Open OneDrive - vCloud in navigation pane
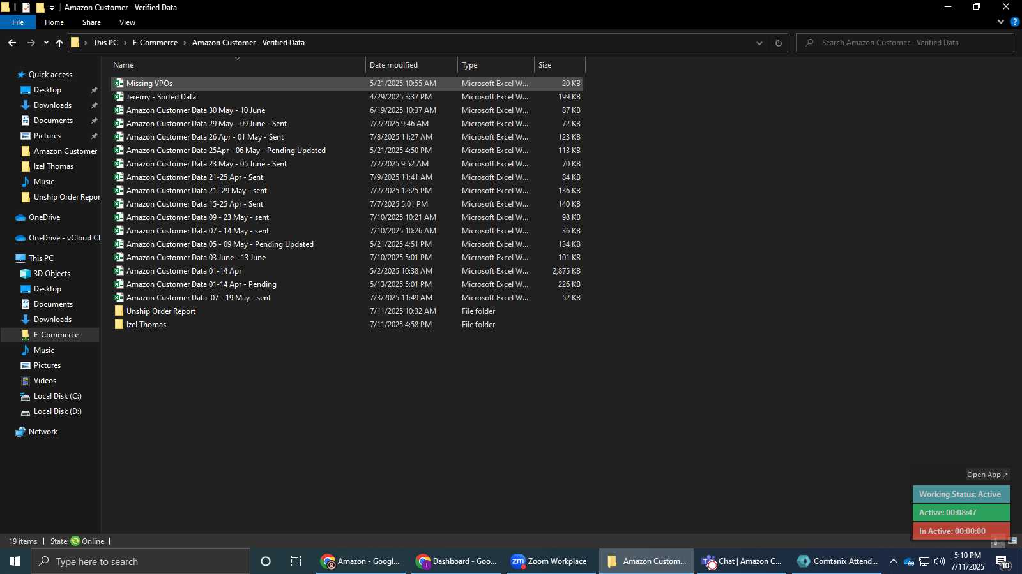The image size is (1022, 574). pyautogui.click(x=64, y=238)
